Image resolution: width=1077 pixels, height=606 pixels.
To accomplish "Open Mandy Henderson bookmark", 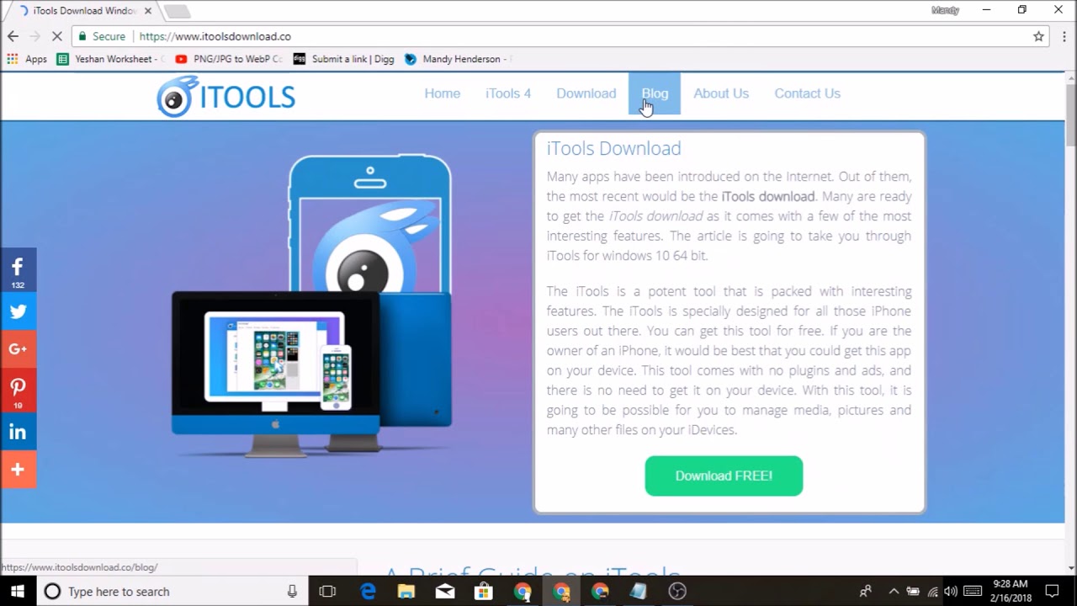I will [459, 59].
